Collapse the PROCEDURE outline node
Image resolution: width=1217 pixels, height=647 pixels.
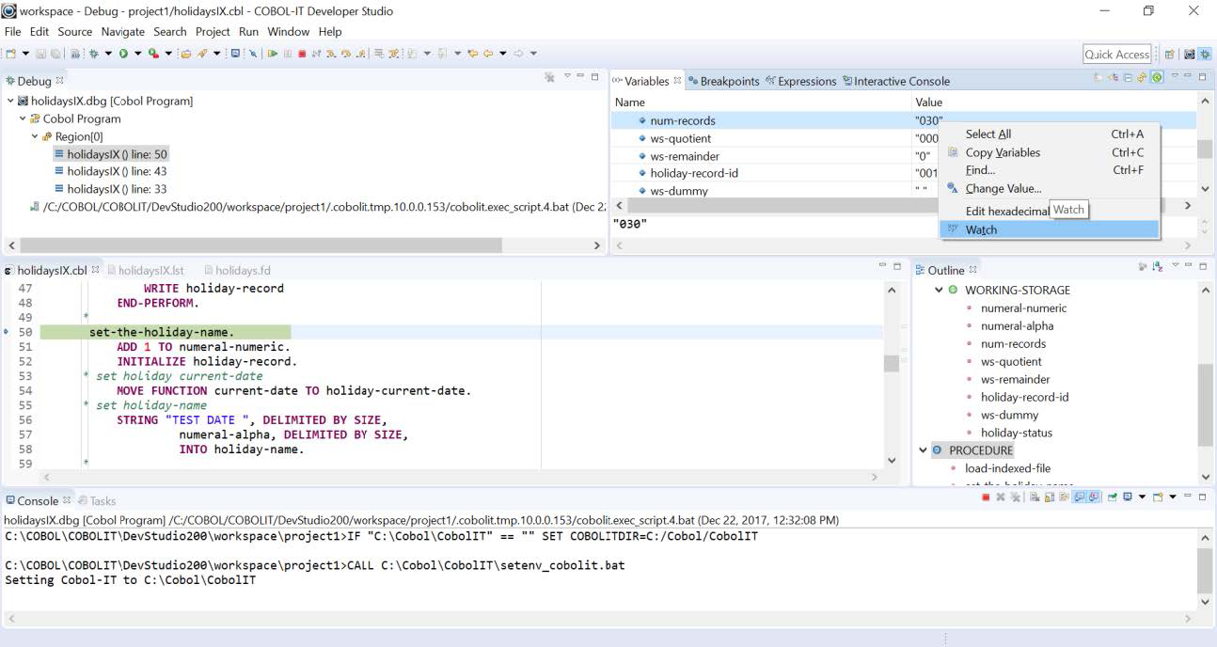pyautogui.click(x=923, y=450)
